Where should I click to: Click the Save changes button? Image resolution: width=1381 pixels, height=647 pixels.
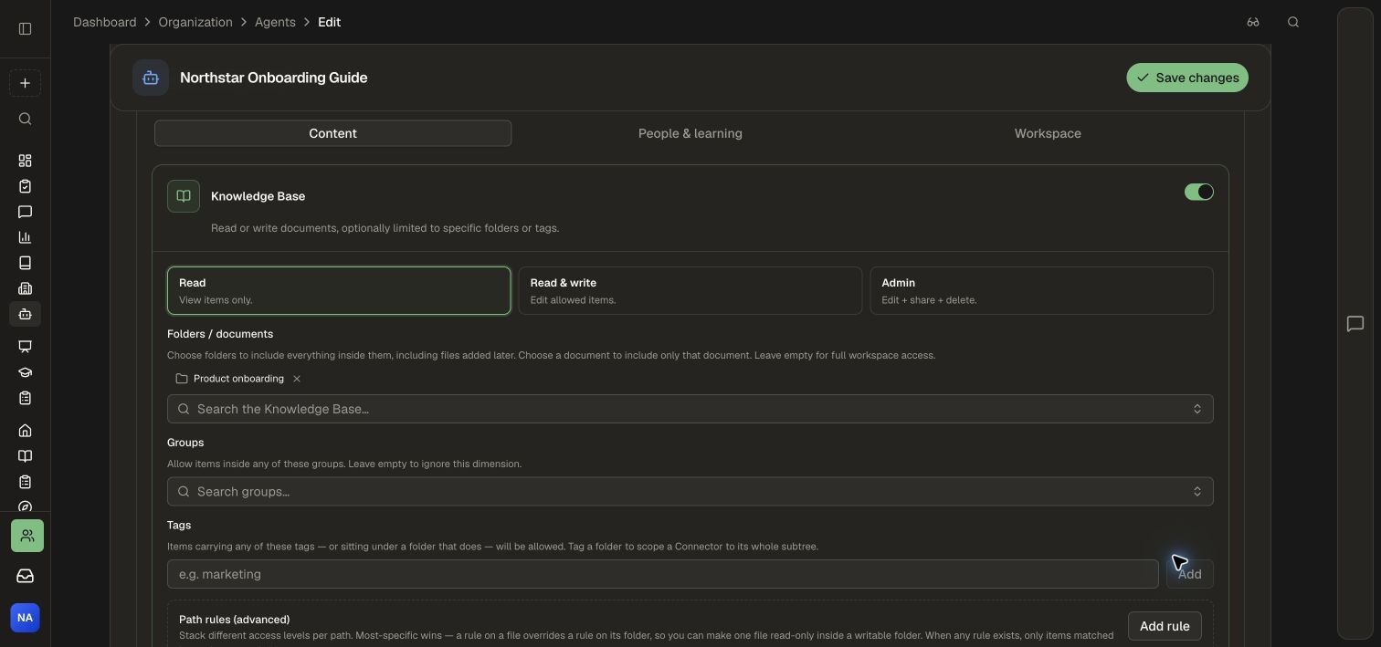point(1187,78)
